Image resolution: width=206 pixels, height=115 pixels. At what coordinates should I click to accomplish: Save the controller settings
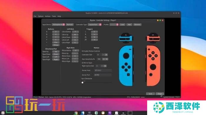point(150,94)
